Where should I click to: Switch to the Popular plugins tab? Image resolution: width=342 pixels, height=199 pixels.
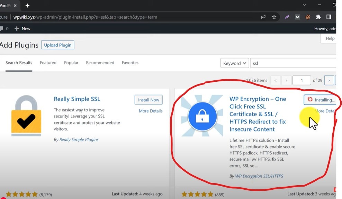(71, 62)
